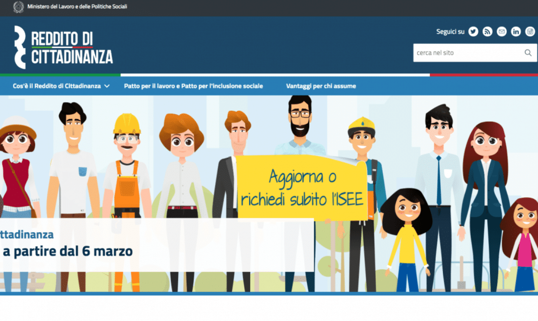Viewport: 538px width, 321px height.
Task: Click the blue 'ittadinanza' heading above headline
Action: 27,234
